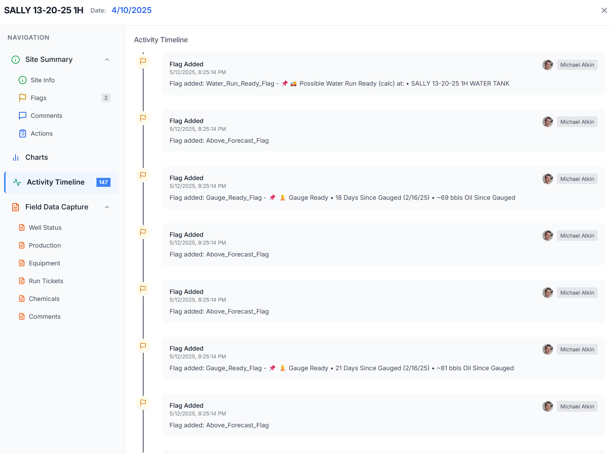Open Comments under Site Summary
Image resolution: width=611 pixels, height=454 pixels.
(46, 115)
